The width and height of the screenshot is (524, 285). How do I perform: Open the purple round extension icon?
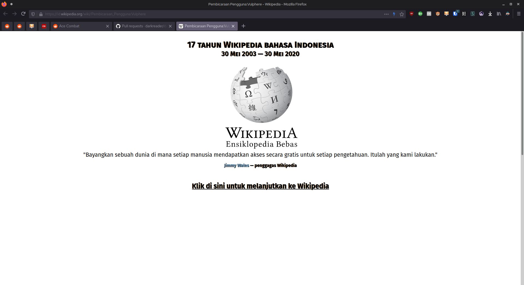[x=481, y=14]
